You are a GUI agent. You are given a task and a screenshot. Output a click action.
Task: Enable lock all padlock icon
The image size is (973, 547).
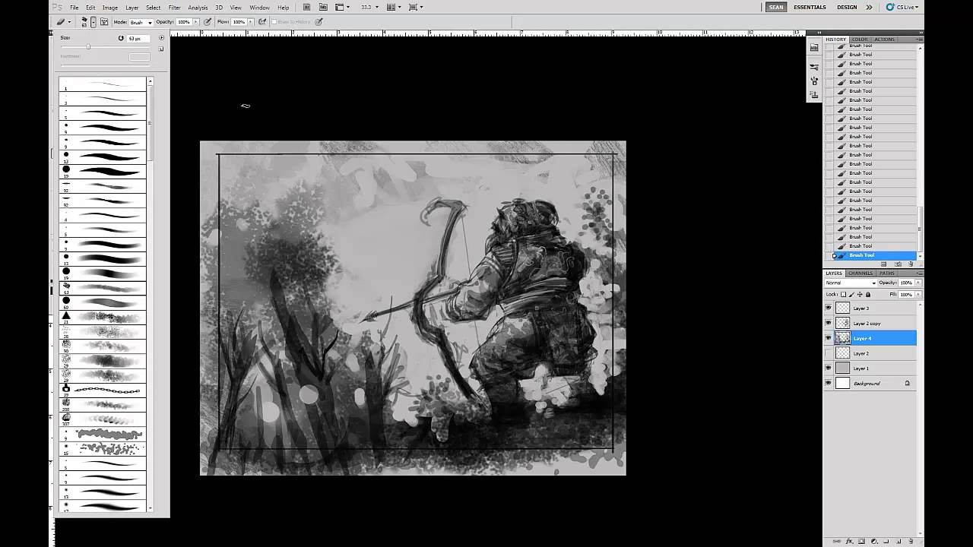click(868, 294)
